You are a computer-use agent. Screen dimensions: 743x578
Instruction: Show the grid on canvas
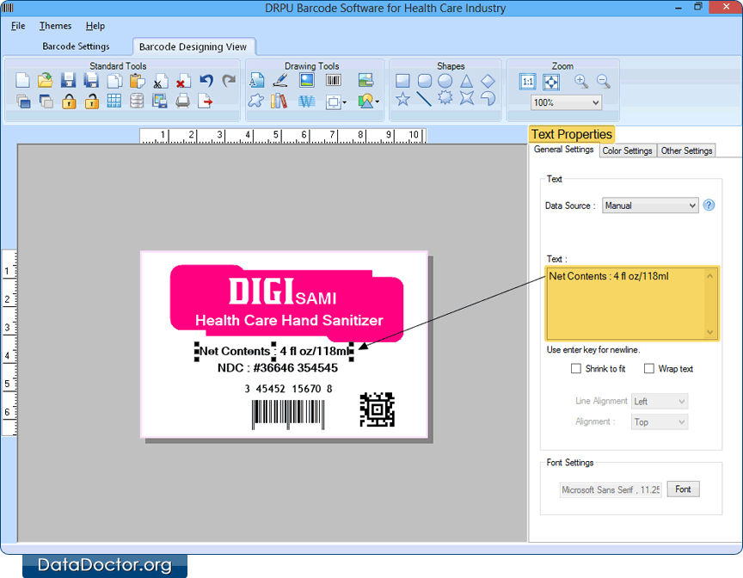coord(114,101)
